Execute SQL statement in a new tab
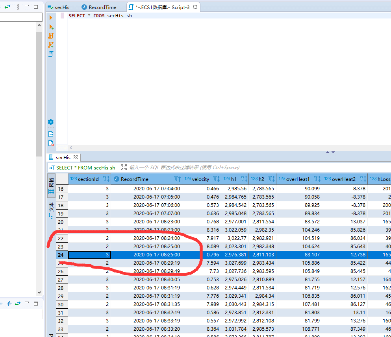 [x=51, y=27]
